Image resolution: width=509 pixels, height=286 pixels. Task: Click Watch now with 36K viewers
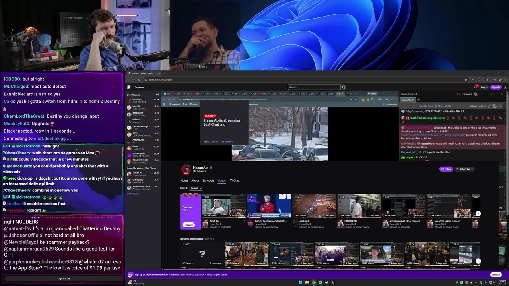point(218,141)
